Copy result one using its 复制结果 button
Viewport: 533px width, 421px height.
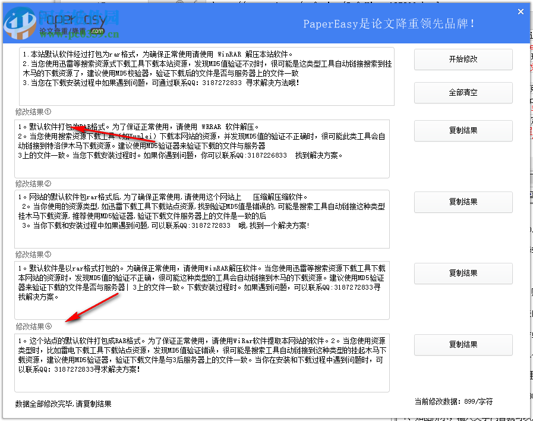click(463, 131)
